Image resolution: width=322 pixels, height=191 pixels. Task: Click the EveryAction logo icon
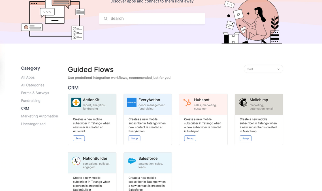[x=132, y=102]
